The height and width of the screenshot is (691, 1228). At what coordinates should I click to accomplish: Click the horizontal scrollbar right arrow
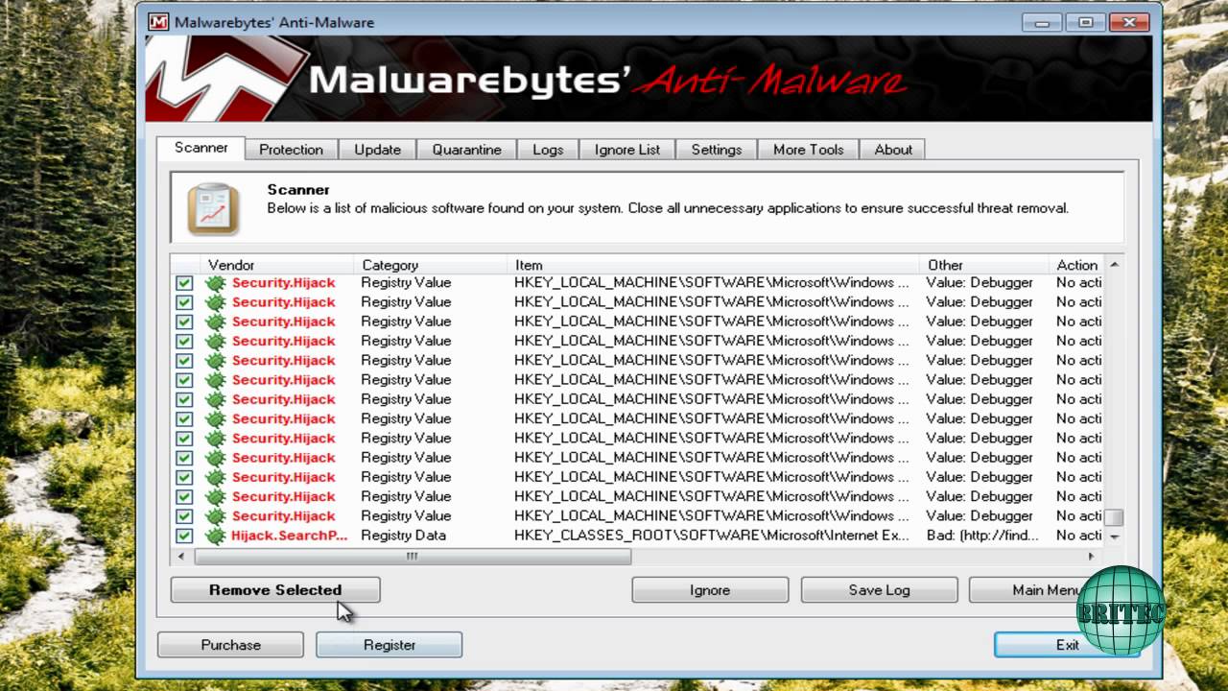(x=1091, y=557)
